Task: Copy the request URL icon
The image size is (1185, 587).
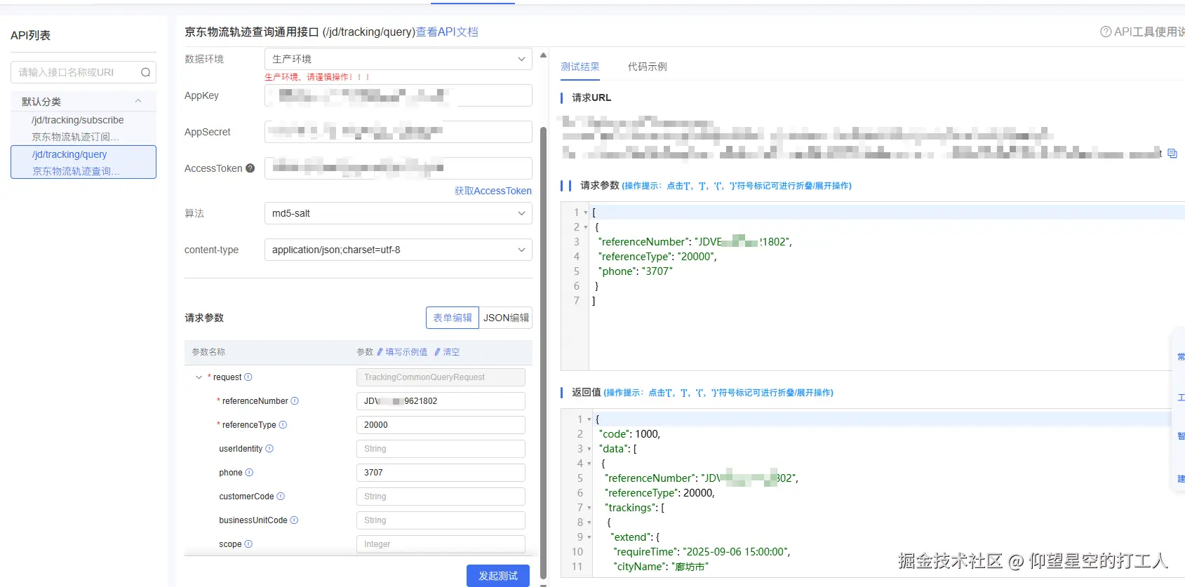Action: click(1172, 154)
